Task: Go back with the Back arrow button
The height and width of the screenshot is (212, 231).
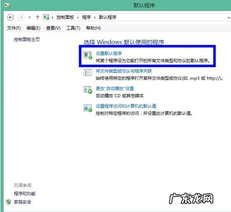Action: pos(11,18)
